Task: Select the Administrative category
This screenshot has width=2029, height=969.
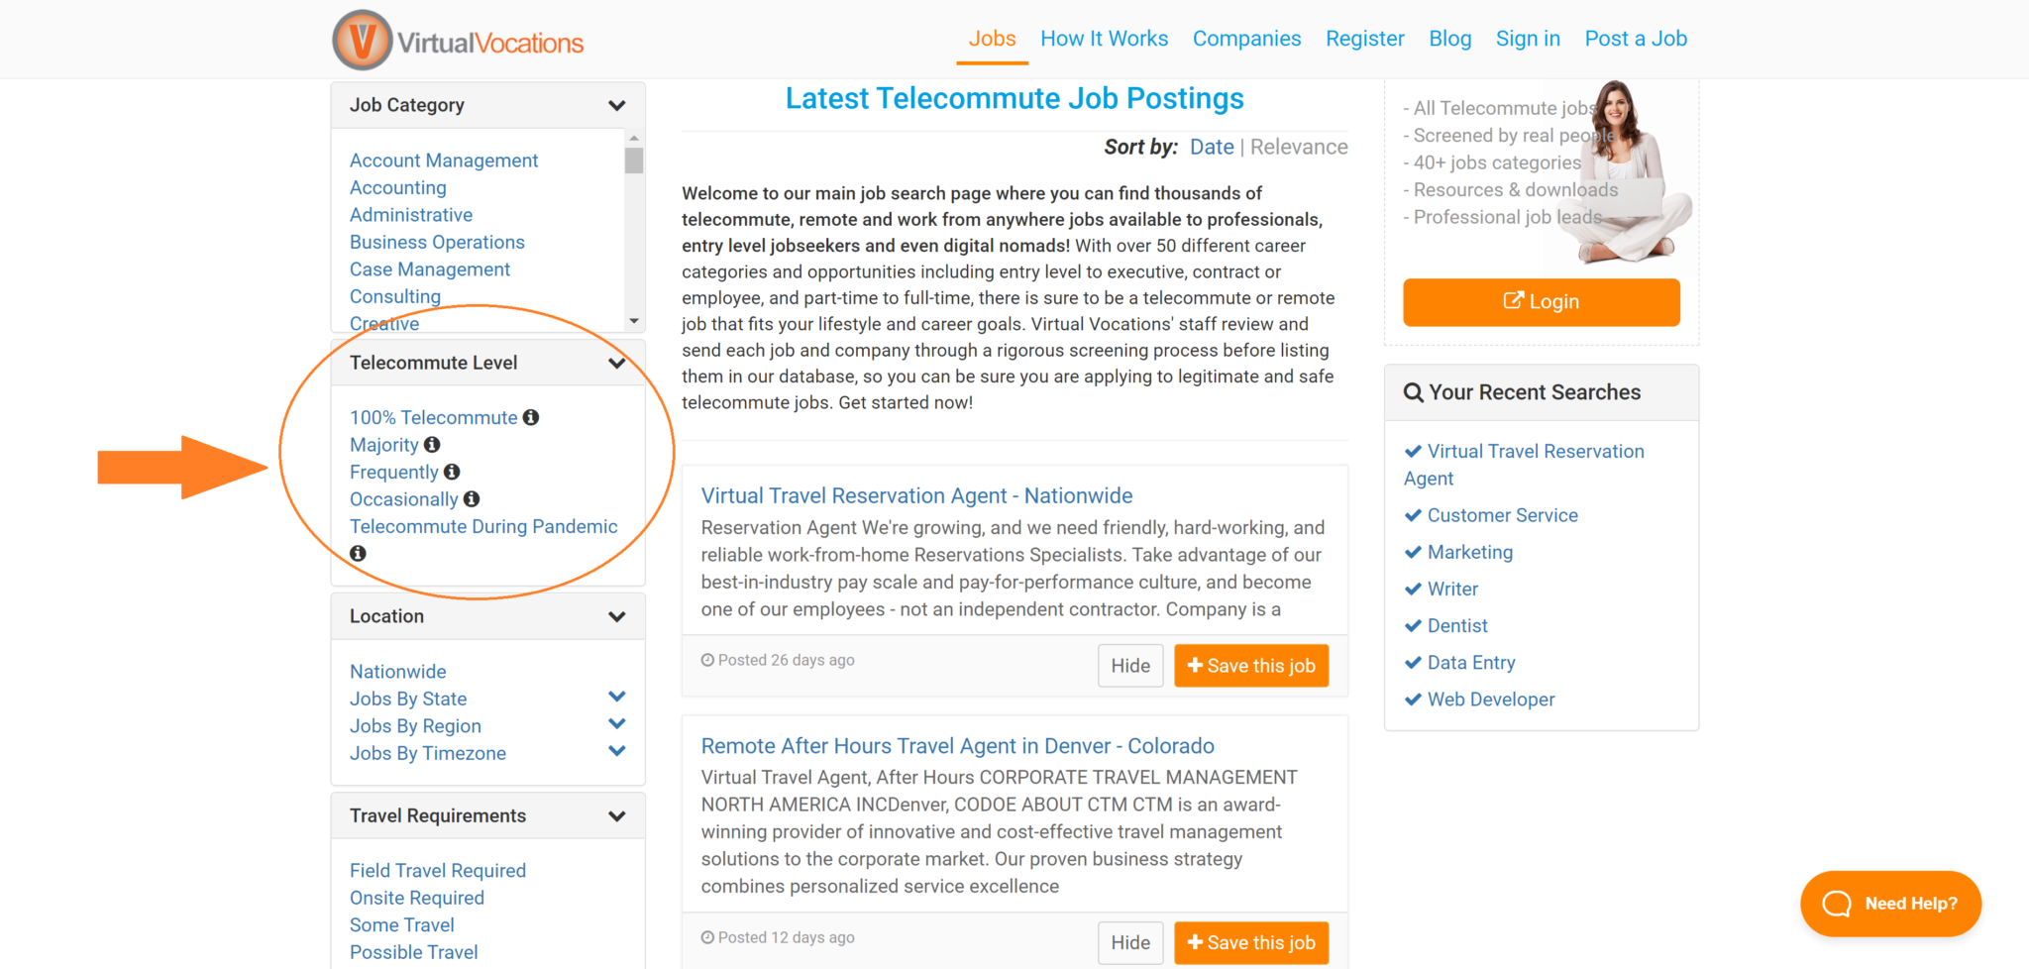Action: [x=411, y=215]
